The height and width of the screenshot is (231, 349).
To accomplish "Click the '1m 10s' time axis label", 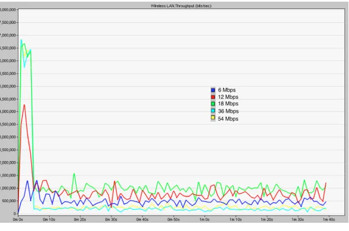I will click(x=235, y=219).
